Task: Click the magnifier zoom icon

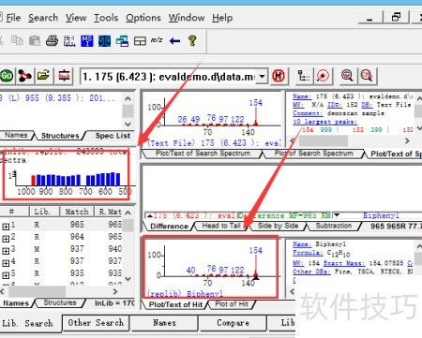Action: (x=347, y=76)
